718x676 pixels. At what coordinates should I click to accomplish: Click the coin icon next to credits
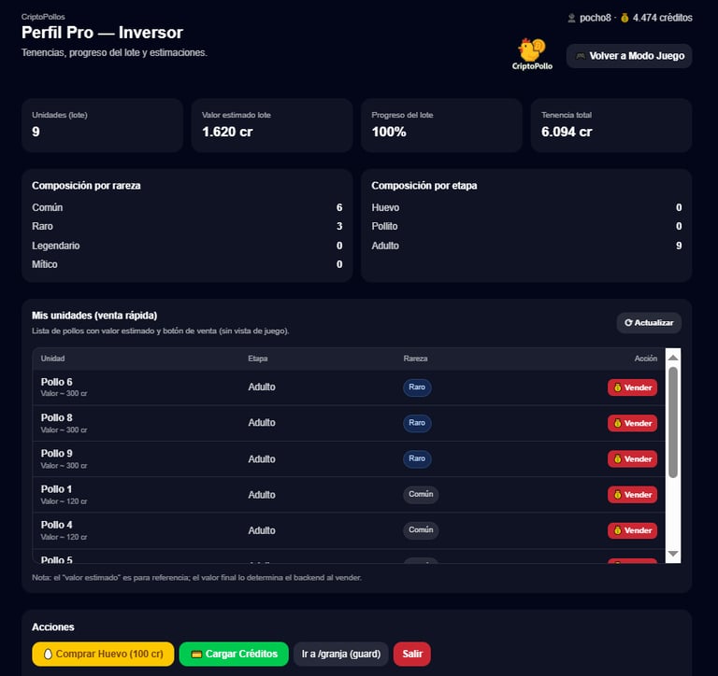[x=625, y=18]
